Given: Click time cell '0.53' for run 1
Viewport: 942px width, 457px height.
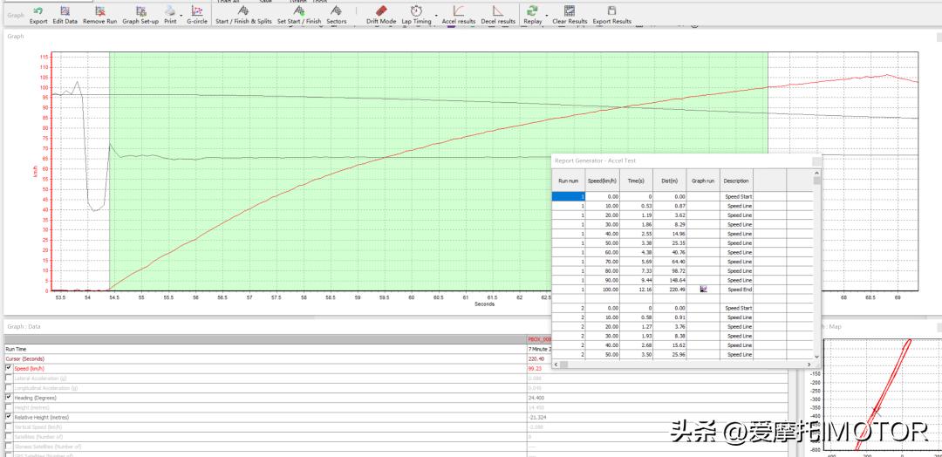Looking at the screenshot, I should (x=636, y=205).
